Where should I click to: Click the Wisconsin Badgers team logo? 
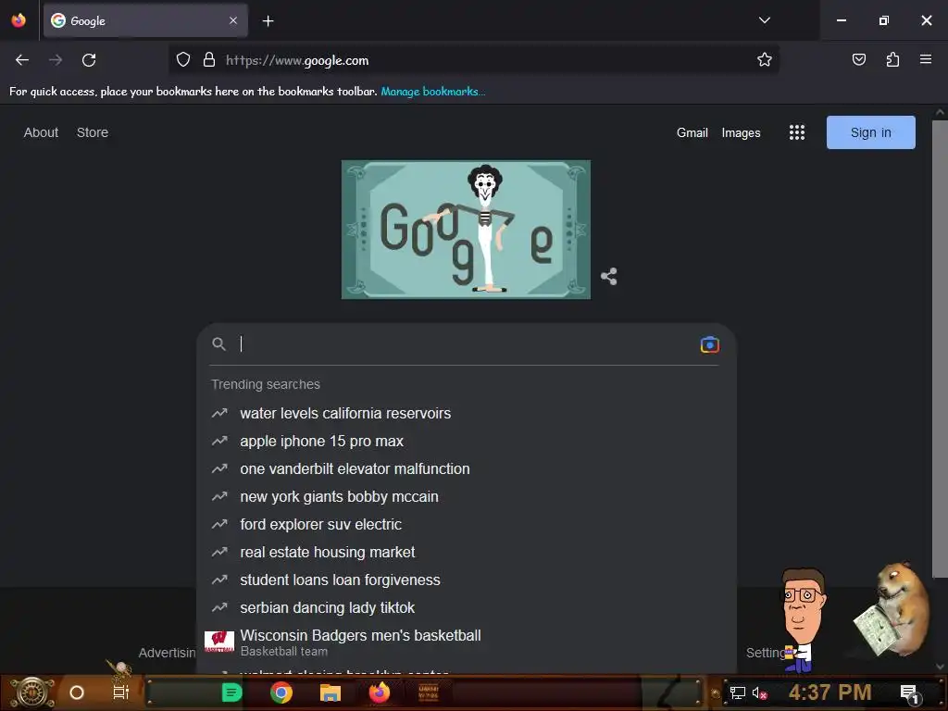218,642
